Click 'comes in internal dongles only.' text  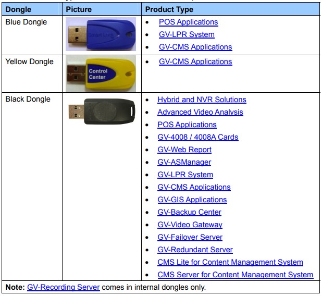click(x=154, y=287)
